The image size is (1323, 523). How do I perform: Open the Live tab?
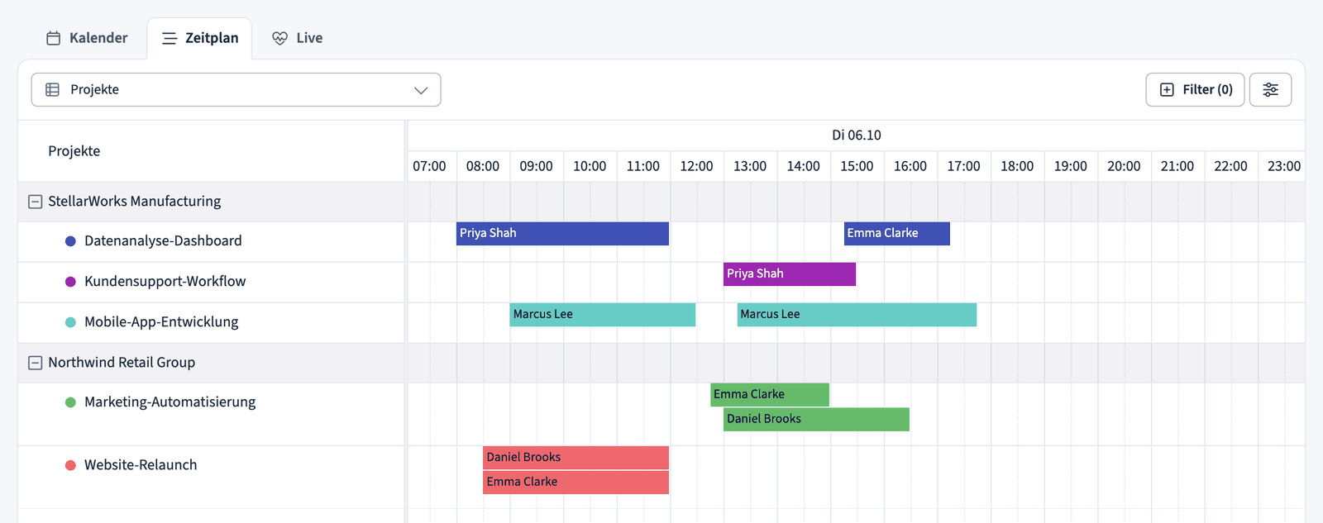(298, 38)
